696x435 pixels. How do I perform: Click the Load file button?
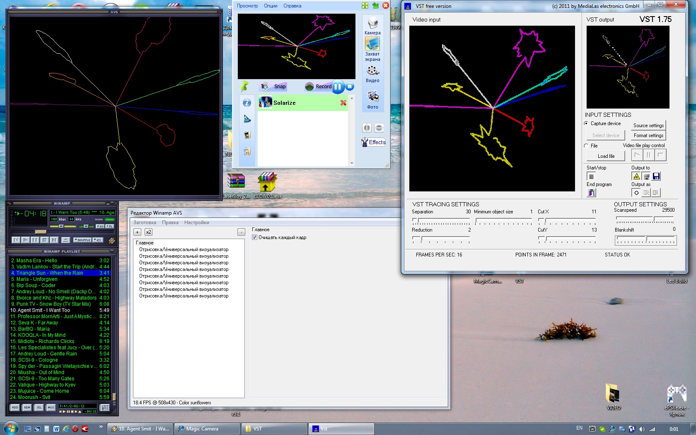(x=606, y=156)
